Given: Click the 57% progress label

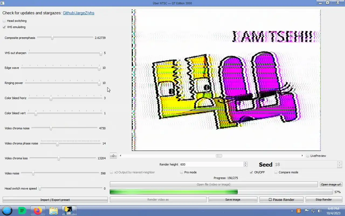Looking at the screenshot, I should (x=337, y=192).
